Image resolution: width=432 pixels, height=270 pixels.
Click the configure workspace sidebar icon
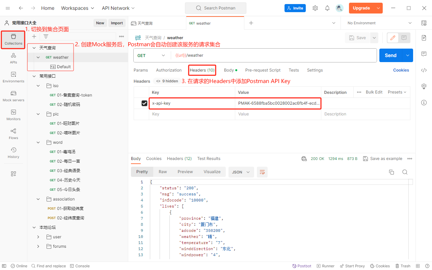pyautogui.click(x=13, y=174)
